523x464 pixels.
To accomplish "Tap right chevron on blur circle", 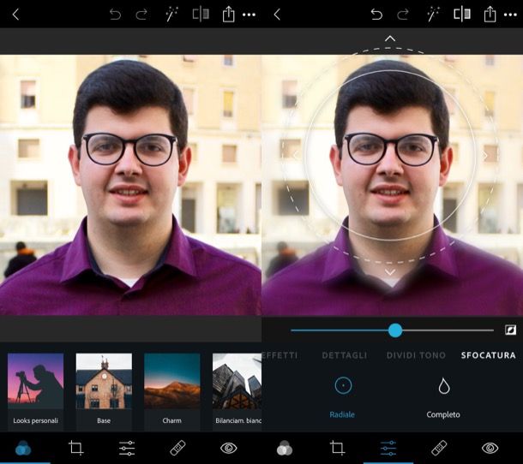I will pyautogui.click(x=484, y=156).
